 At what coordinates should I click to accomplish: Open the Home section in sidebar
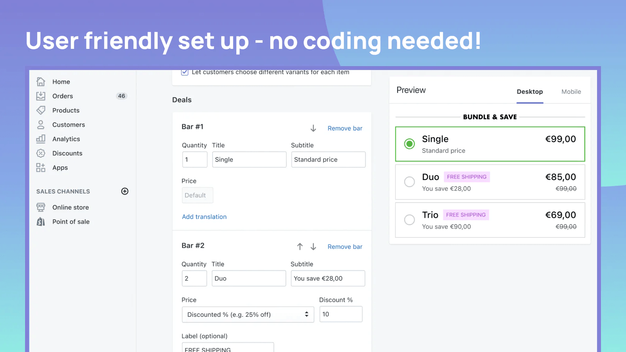(x=41, y=81)
